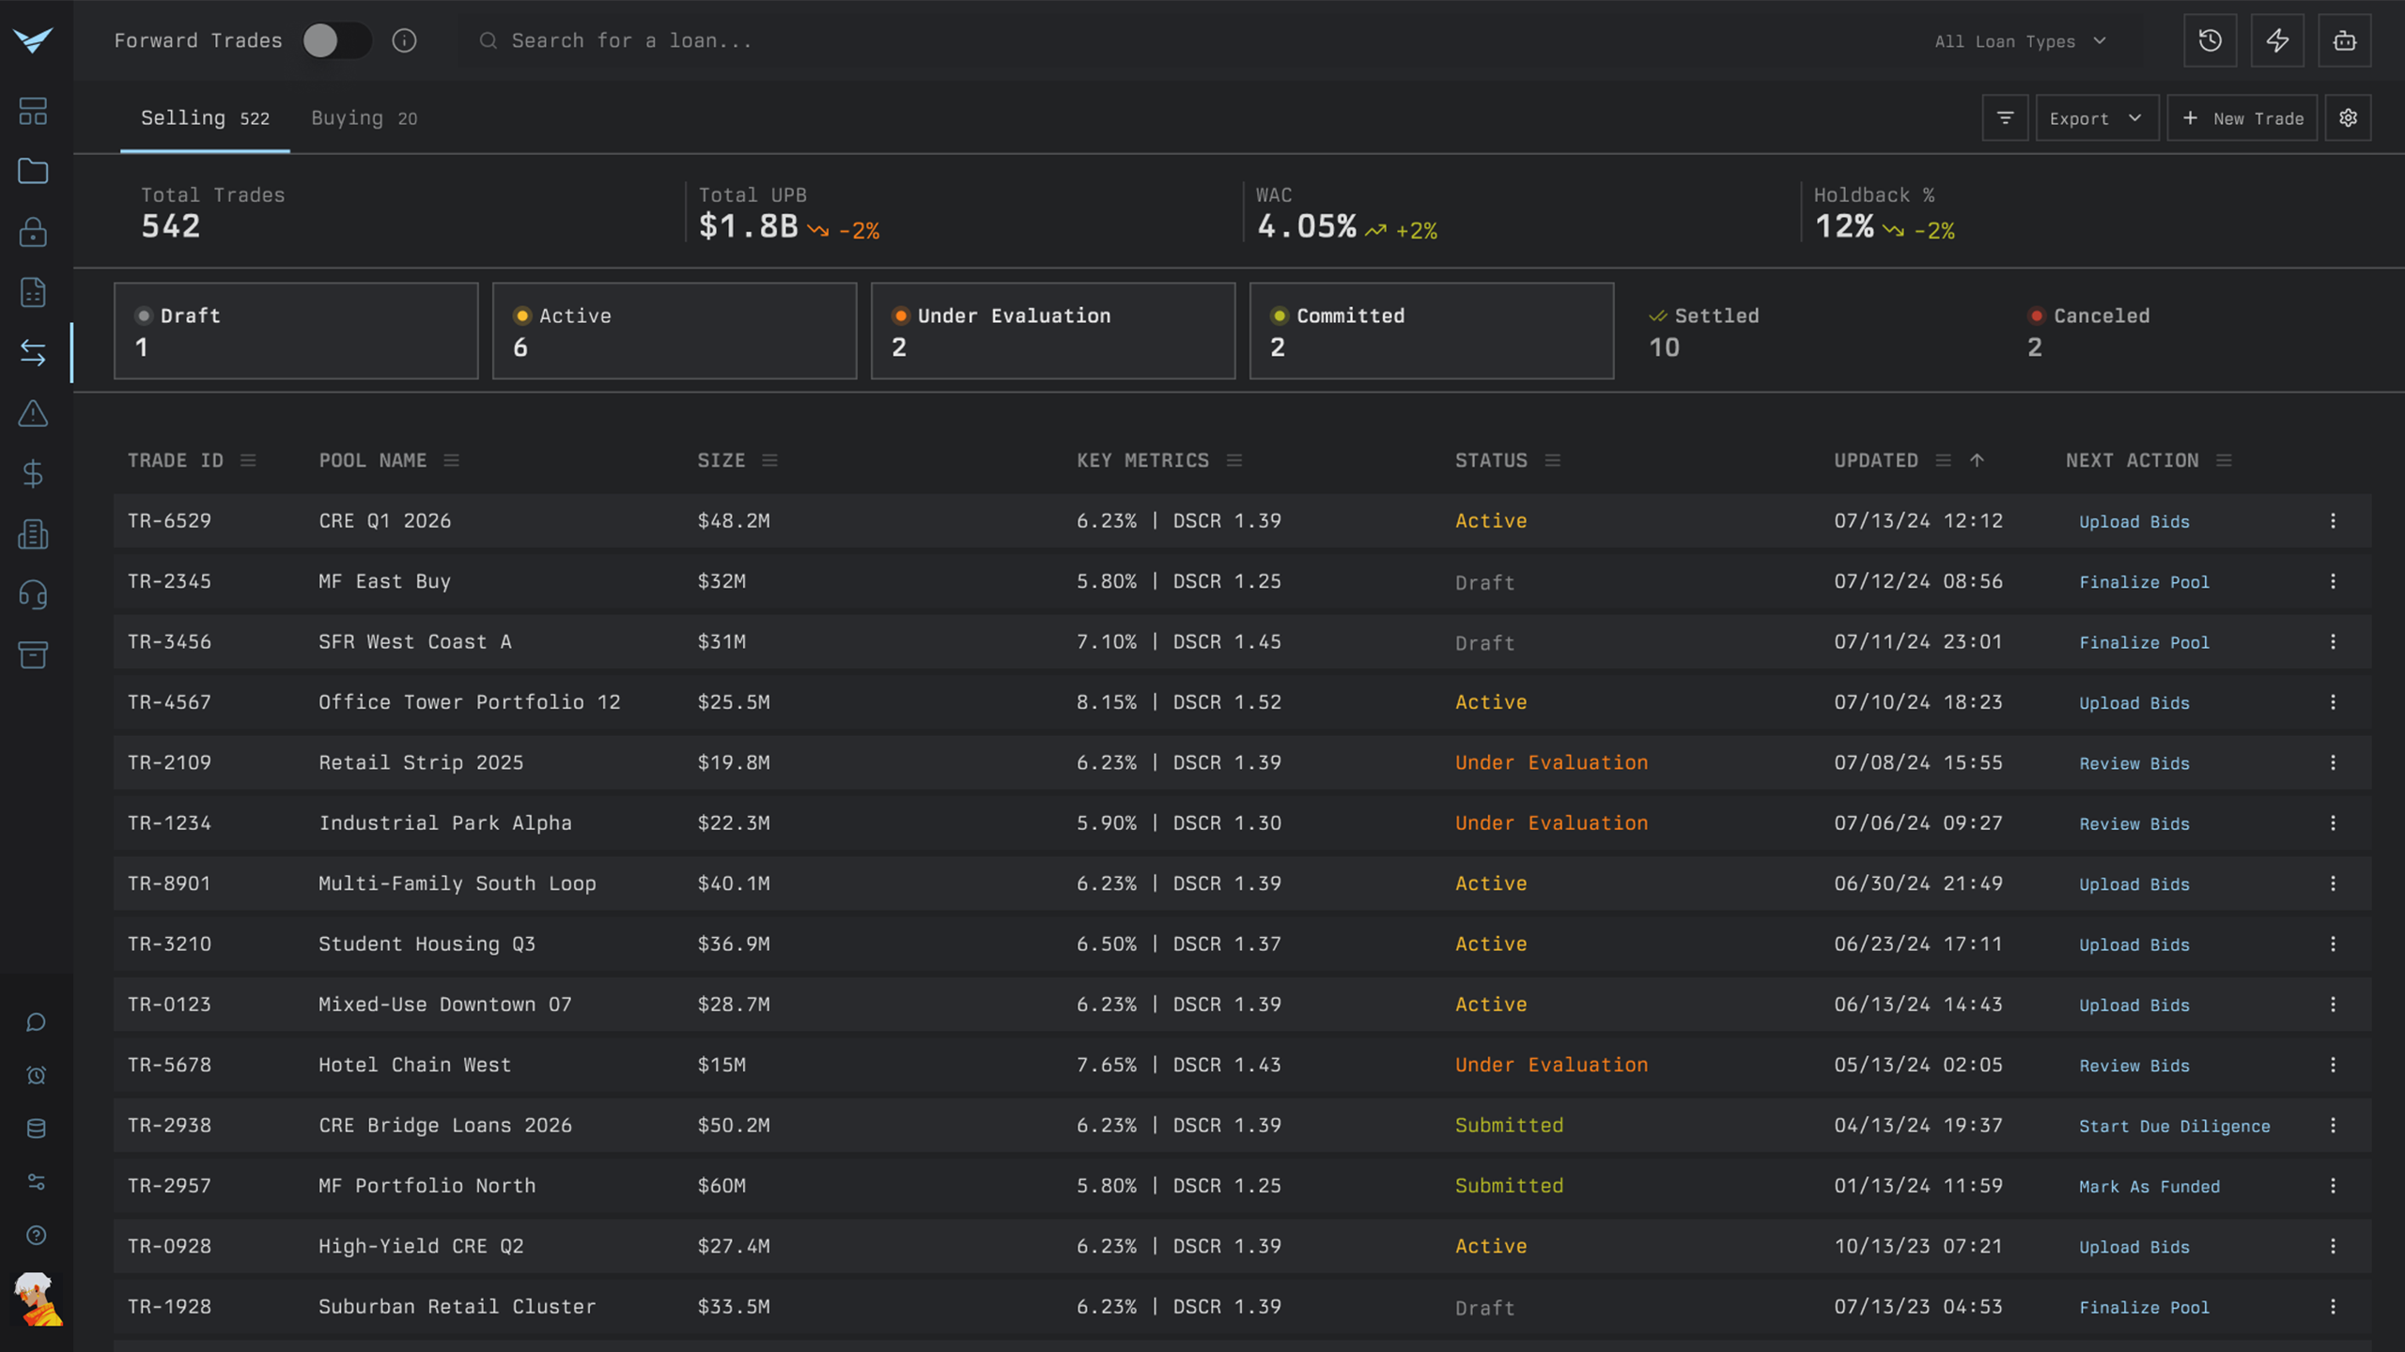This screenshot has width=2405, height=1352.
Task: Switch to the Buying tab
Action: 365,118
